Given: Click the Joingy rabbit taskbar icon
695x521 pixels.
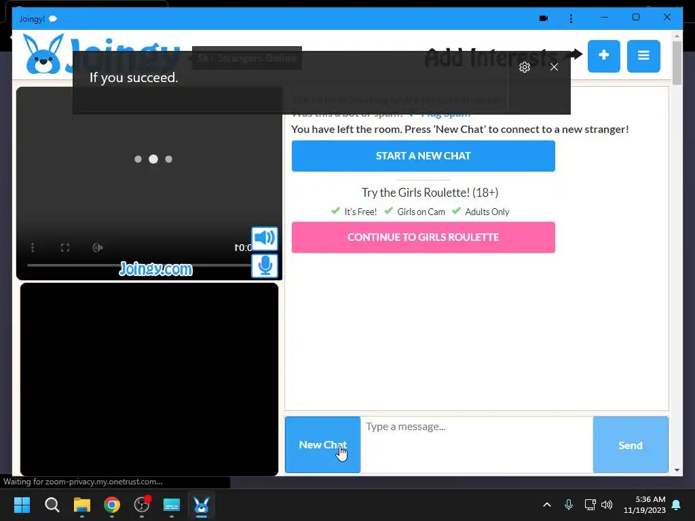Looking at the screenshot, I should click(202, 505).
